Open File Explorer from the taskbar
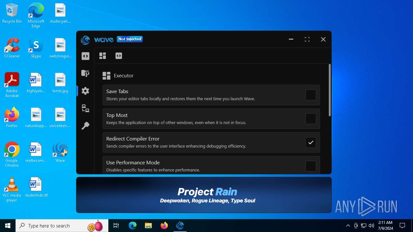 (148, 226)
